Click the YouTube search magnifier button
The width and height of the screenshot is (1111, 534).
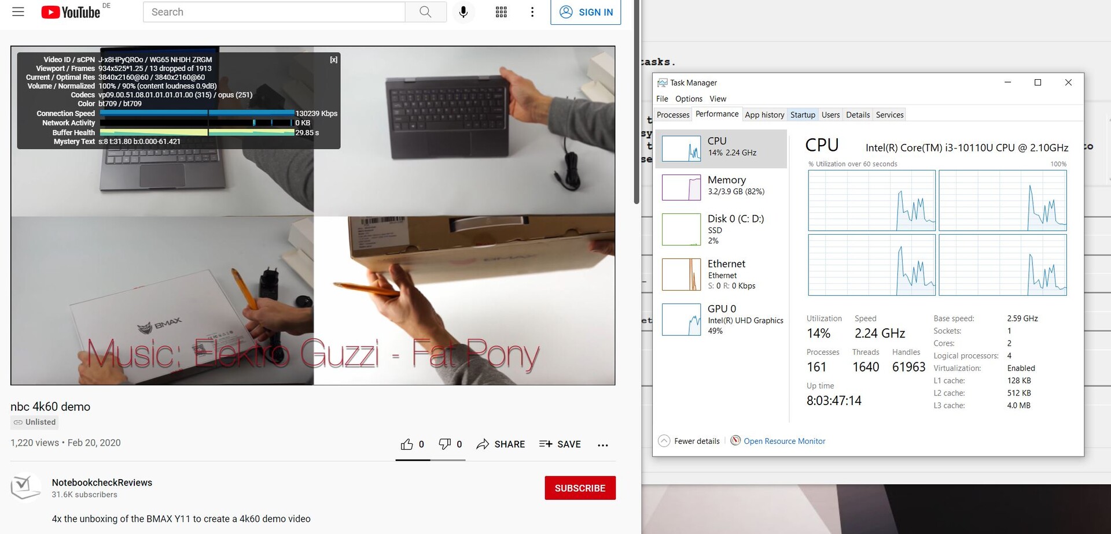click(x=425, y=12)
